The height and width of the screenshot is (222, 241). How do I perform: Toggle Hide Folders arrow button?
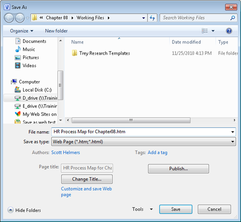pyautogui.click(x=11, y=210)
